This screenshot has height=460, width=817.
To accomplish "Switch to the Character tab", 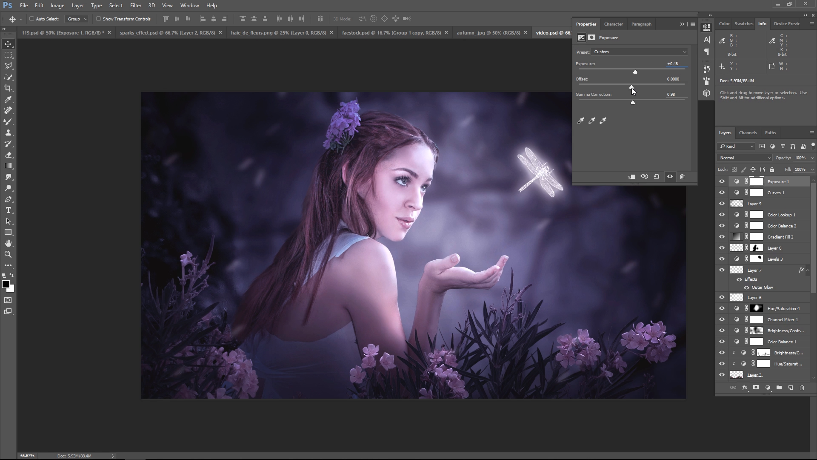I will (x=613, y=24).
